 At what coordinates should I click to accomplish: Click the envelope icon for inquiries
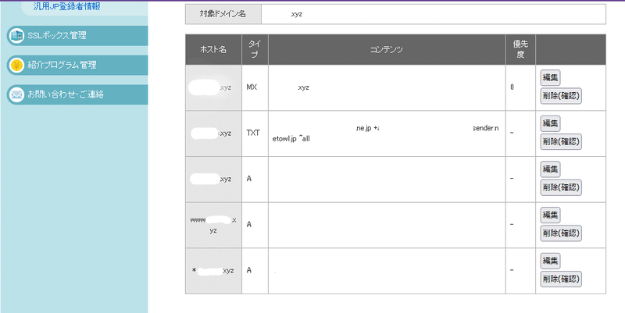[16, 94]
